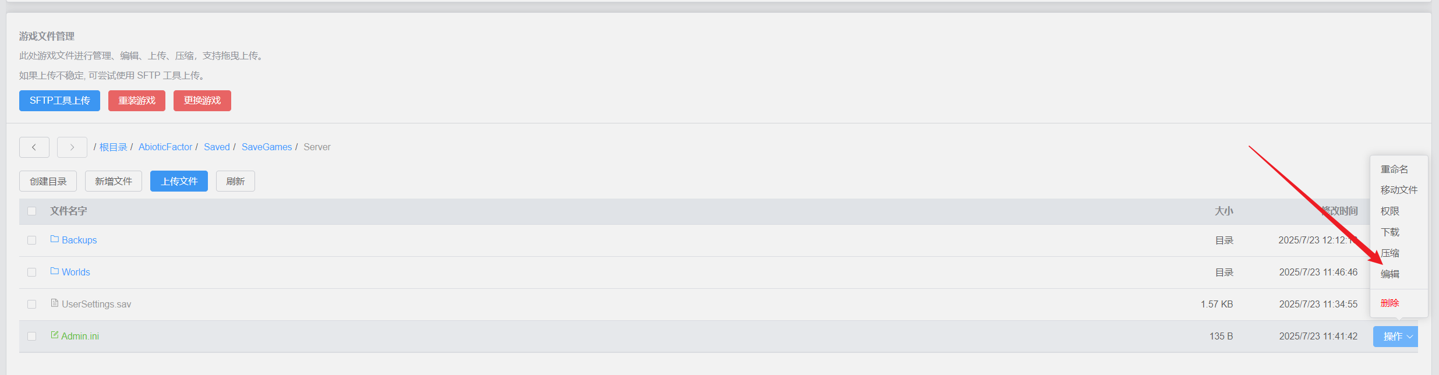Click the red 重装游戏 button

click(x=137, y=101)
